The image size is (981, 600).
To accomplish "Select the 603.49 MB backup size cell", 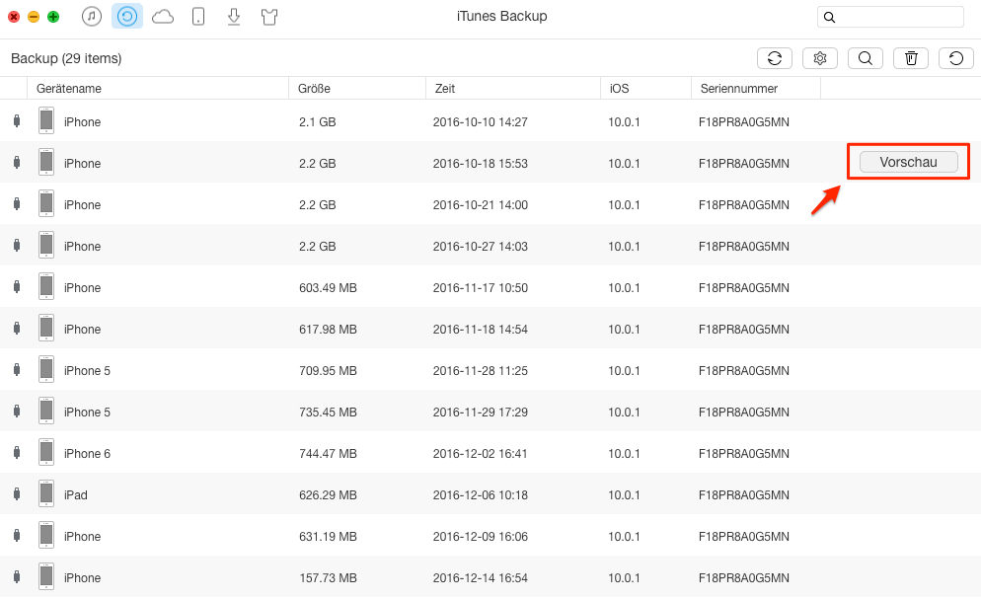I will coord(328,288).
